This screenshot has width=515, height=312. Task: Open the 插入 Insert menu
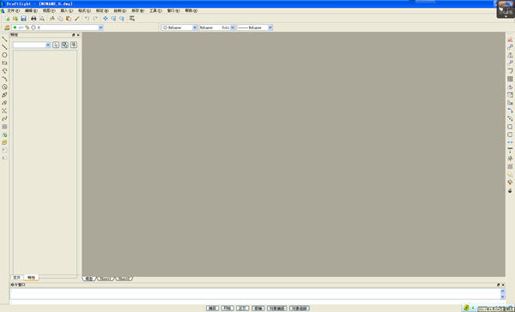[x=67, y=11]
